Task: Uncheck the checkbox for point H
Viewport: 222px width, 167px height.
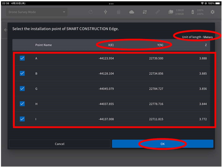Action: (x=22, y=104)
